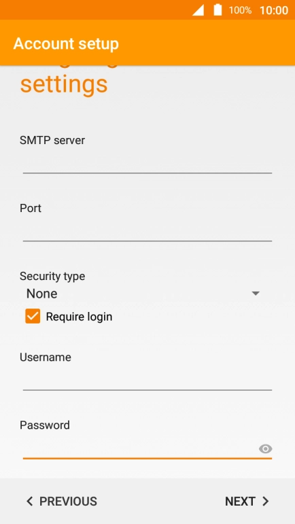Select the None security type value

41,294
